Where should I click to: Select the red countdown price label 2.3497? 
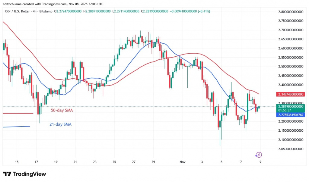click(x=290, y=94)
